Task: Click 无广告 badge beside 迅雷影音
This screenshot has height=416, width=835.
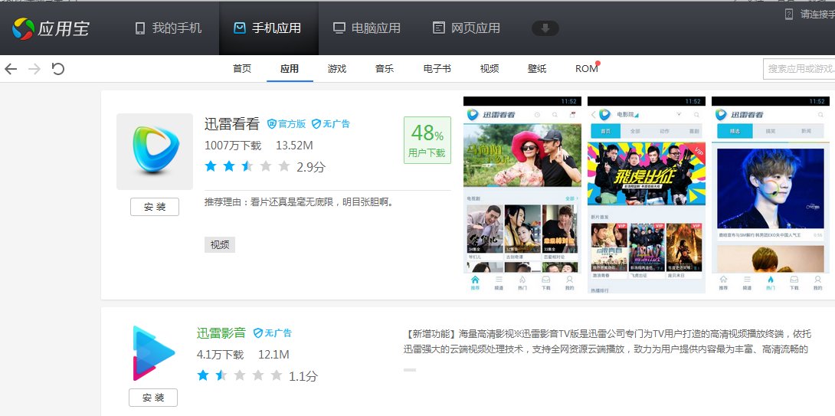Action: click(273, 333)
